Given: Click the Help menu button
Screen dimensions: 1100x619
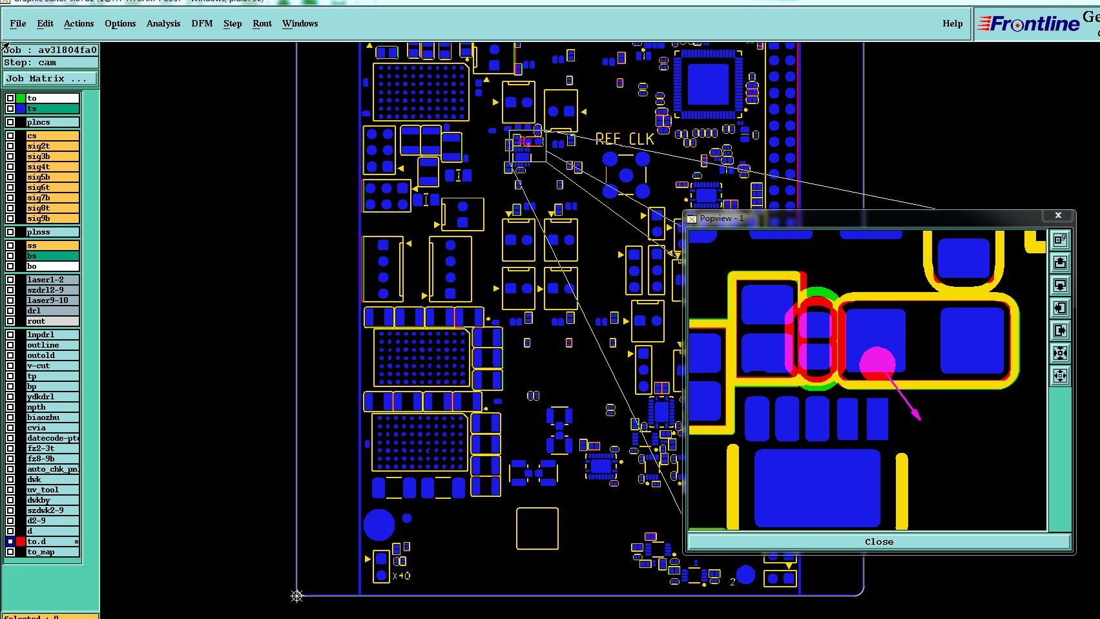Looking at the screenshot, I should (952, 23).
